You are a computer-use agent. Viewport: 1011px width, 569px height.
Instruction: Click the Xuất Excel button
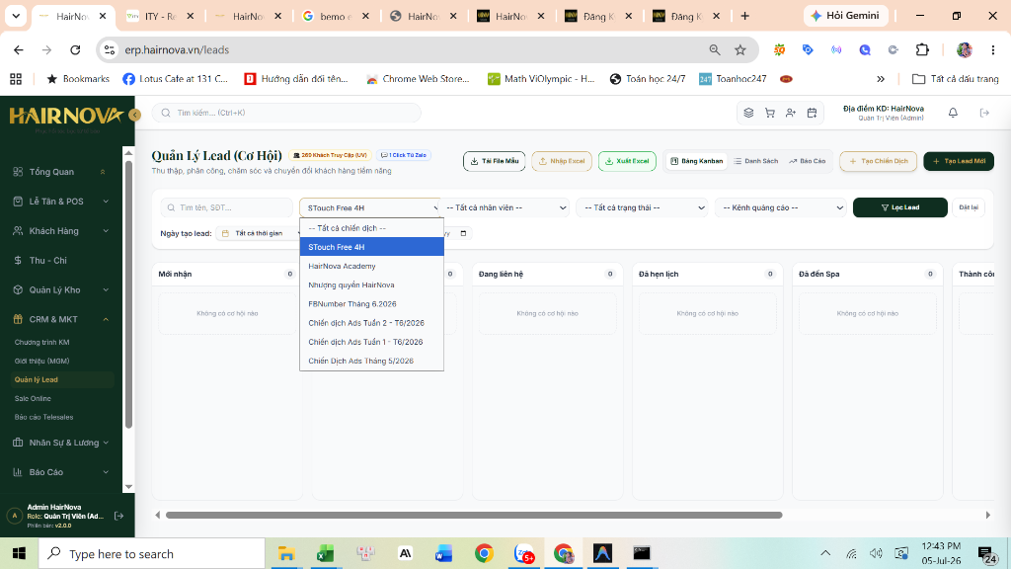coord(627,161)
